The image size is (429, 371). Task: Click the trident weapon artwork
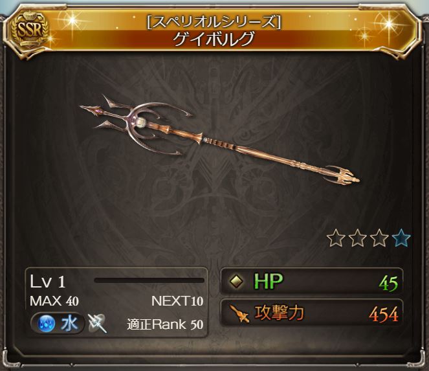pyautogui.click(x=219, y=139)
